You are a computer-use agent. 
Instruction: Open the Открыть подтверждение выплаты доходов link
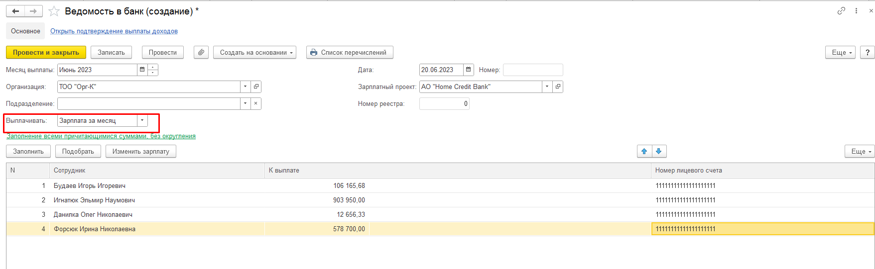114,31
